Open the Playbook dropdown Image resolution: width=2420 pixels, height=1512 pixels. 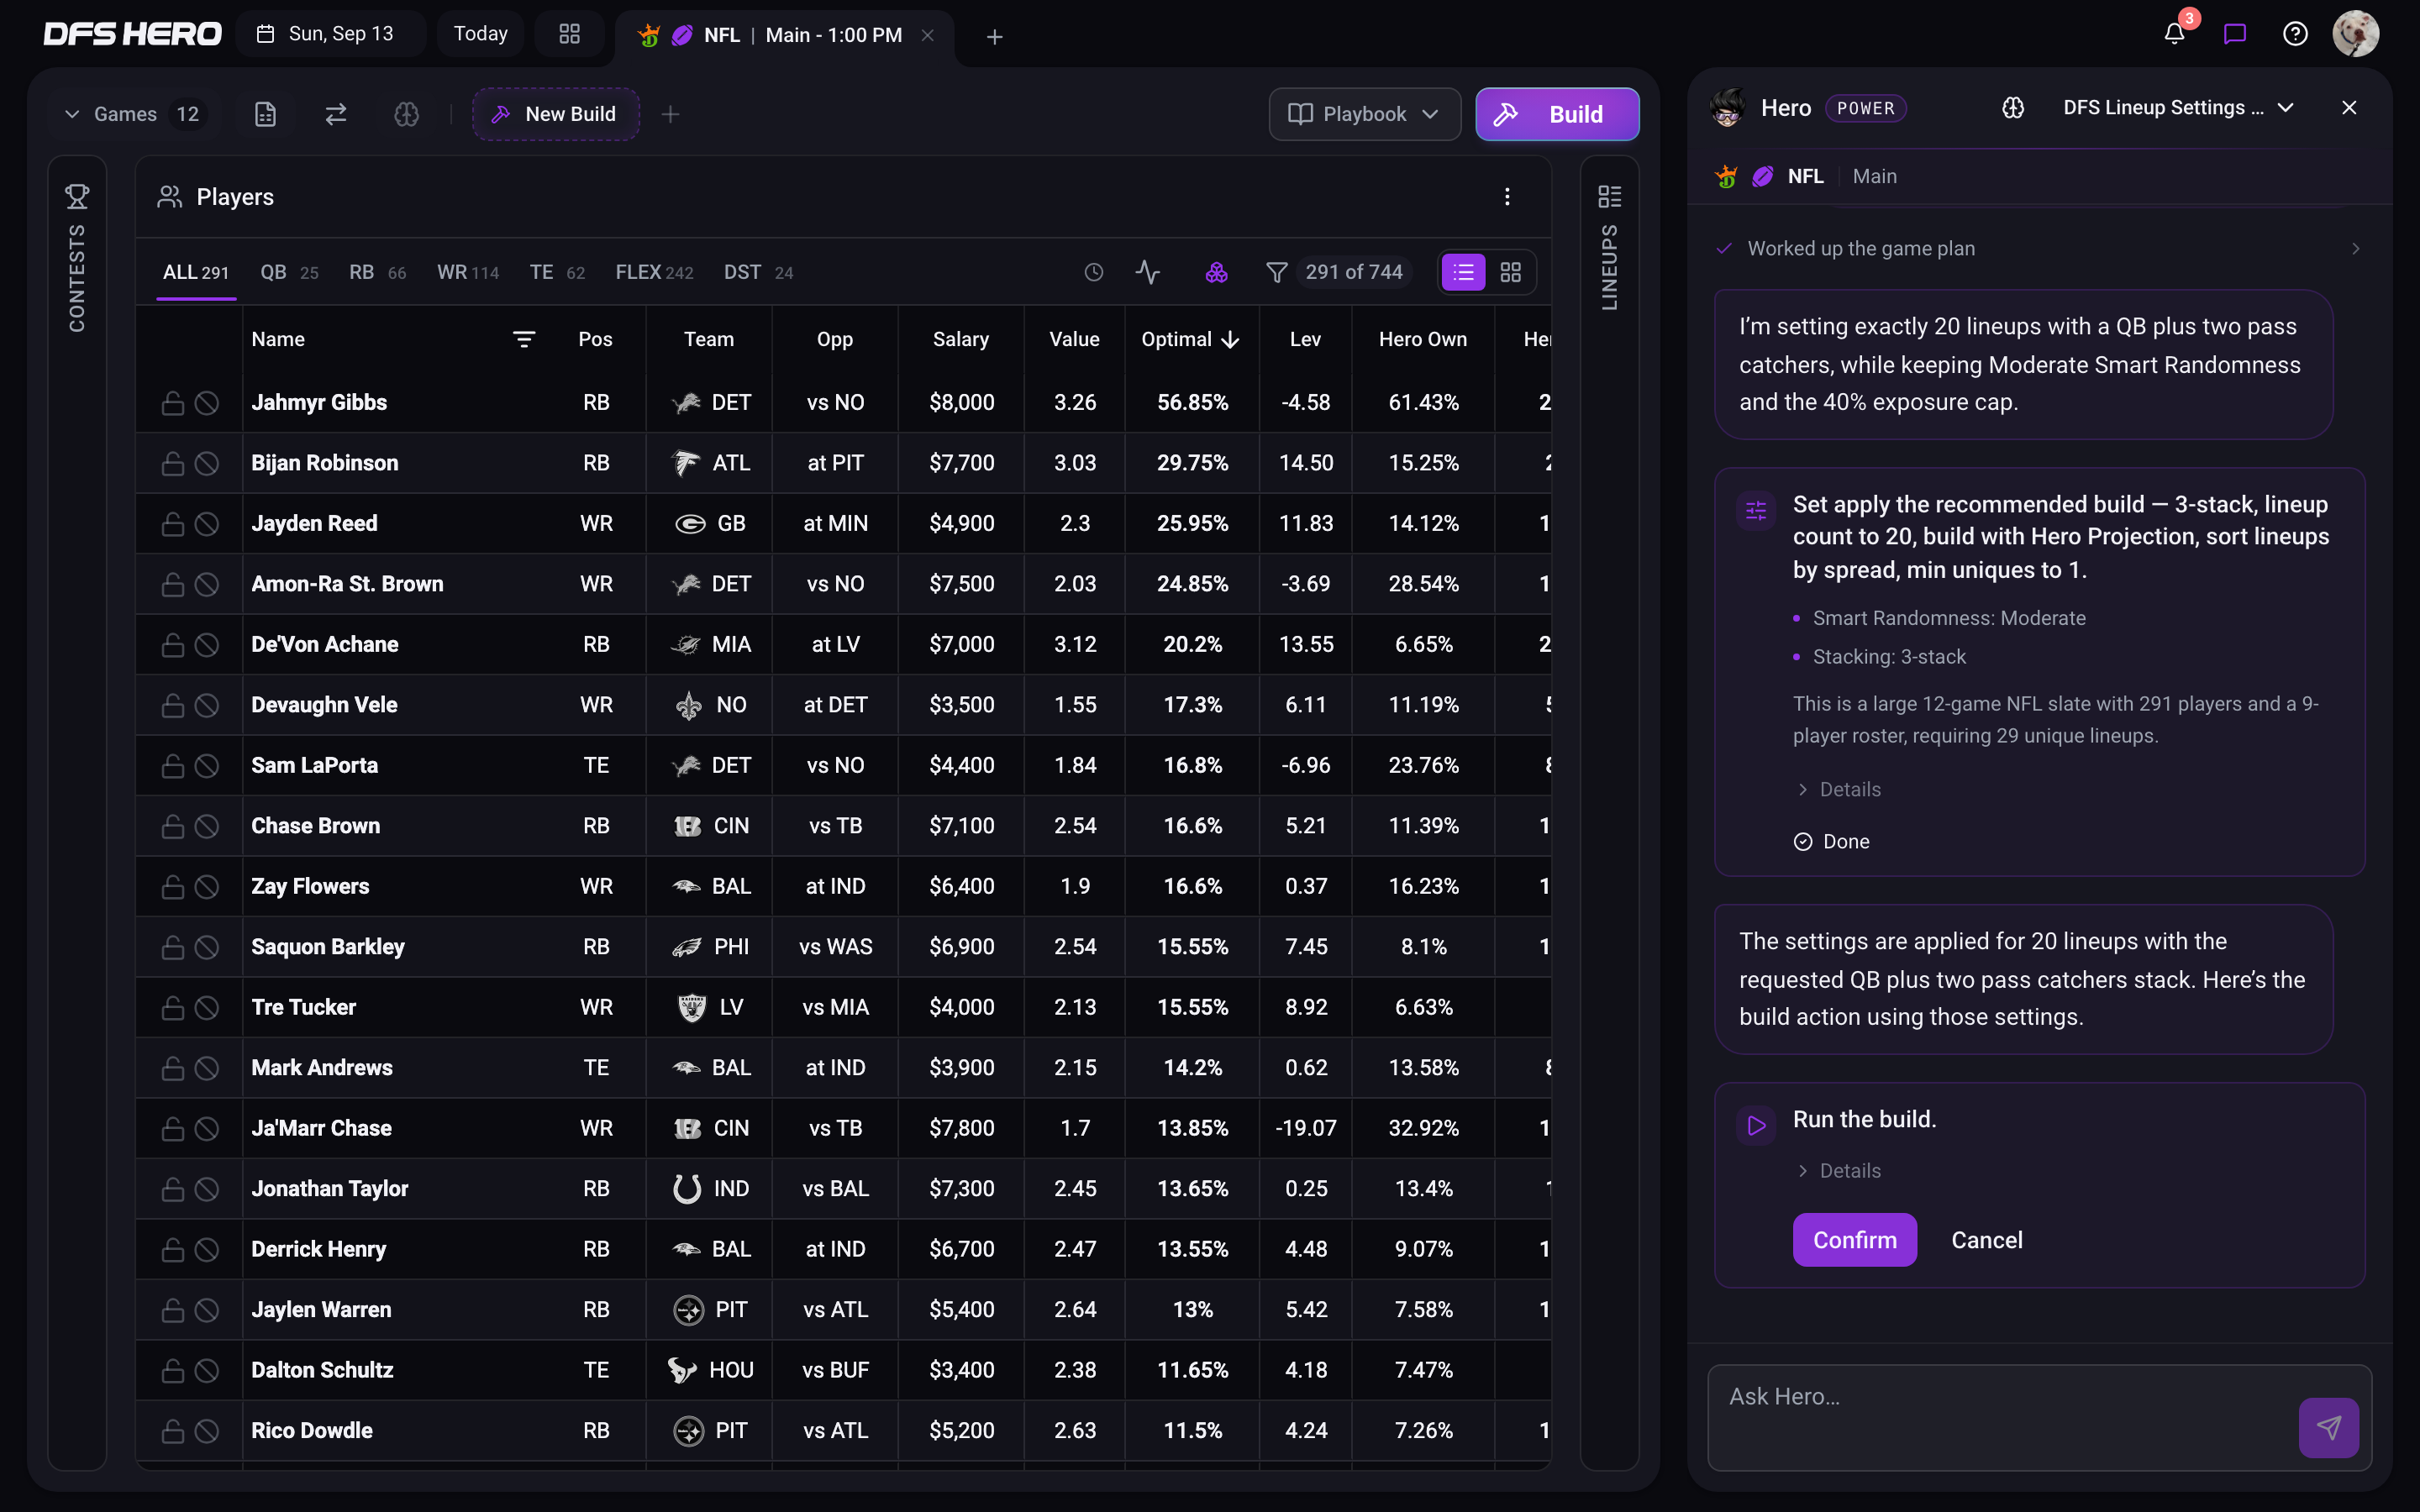1364,114
